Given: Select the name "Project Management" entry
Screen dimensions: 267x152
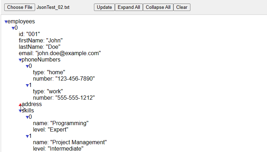Looking at the screenshot, I should [70, 142].
